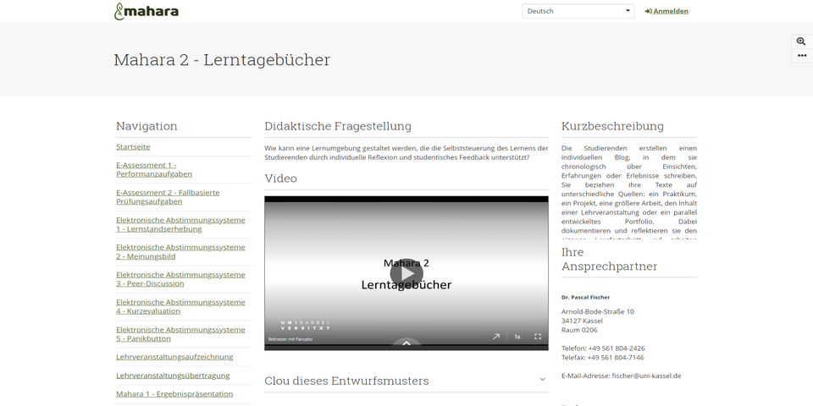Open video in Panopto arrow icon
Viewport: 813px width, 406px height.
click(x=496, y=337)
